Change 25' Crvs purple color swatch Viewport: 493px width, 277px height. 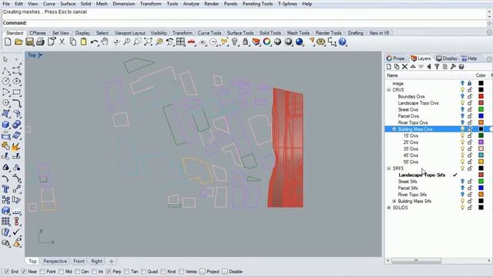(x=481, y=142)
